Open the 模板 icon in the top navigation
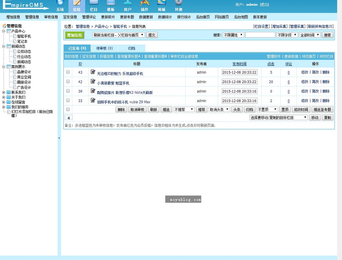Viewport: 342px width, 260px height. pos(111,3)
